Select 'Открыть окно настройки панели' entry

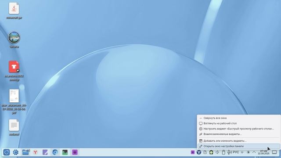point(239,146)
